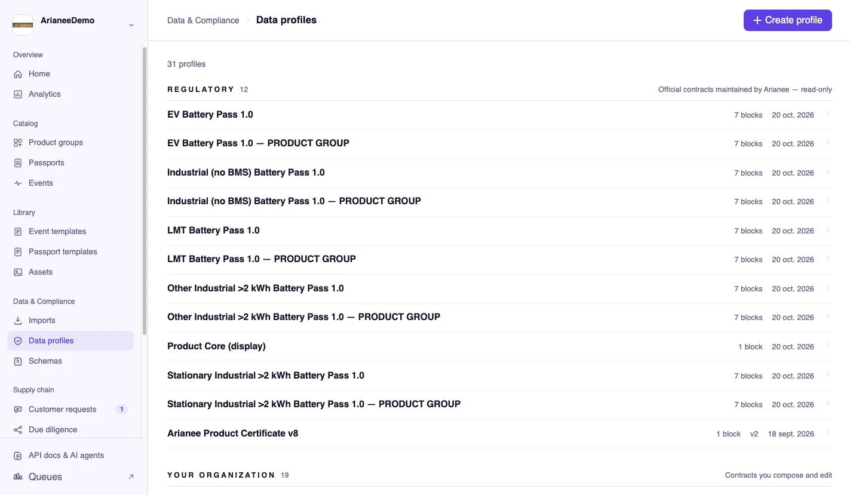
Task: Select the Product groups grid icon
Action: (18, 143)
